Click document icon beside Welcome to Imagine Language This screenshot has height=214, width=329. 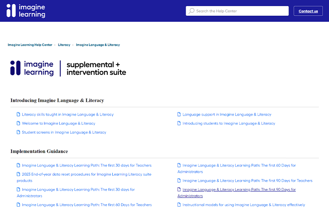18,123
